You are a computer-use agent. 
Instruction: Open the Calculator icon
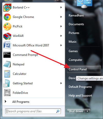click(x=7, y=74)
